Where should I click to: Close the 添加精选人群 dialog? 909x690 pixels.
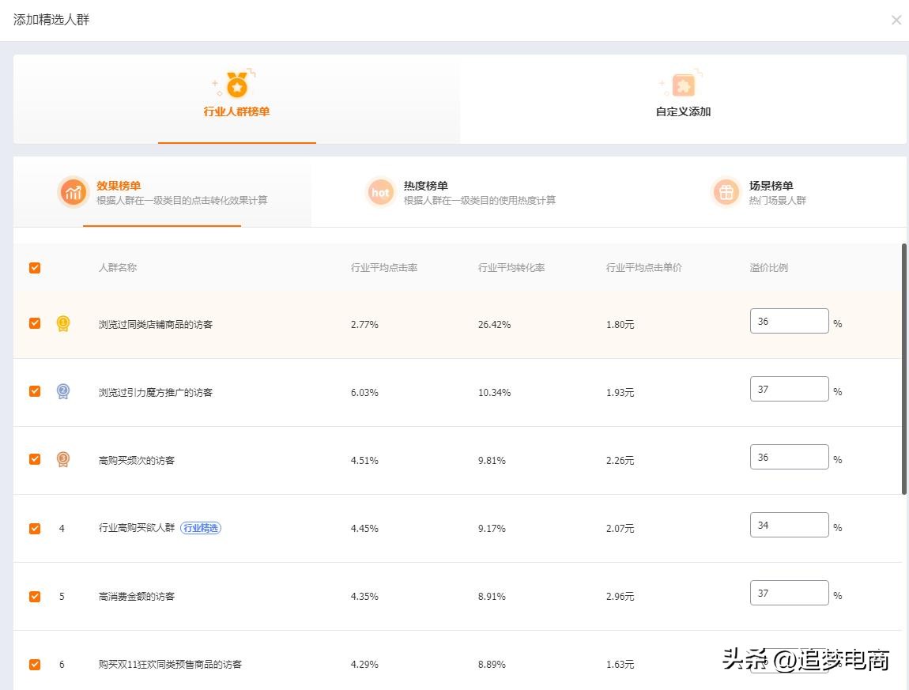point(896,20)
